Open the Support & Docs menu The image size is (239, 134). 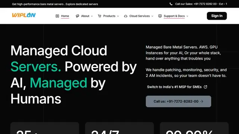pyautogui.click(x=174, y=16)
